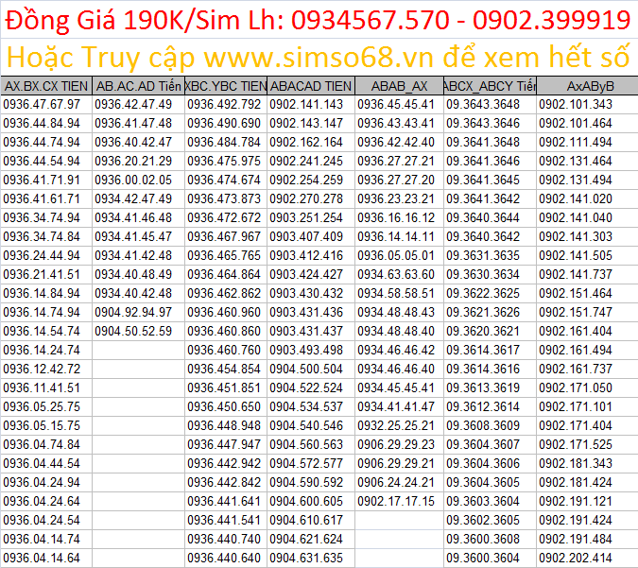Image resolution: width=638 pixels, height=568 pixels.
Task: Click the cell containing 0904.50.52.59
Action: pyautogui.click(x=133, y=332)
